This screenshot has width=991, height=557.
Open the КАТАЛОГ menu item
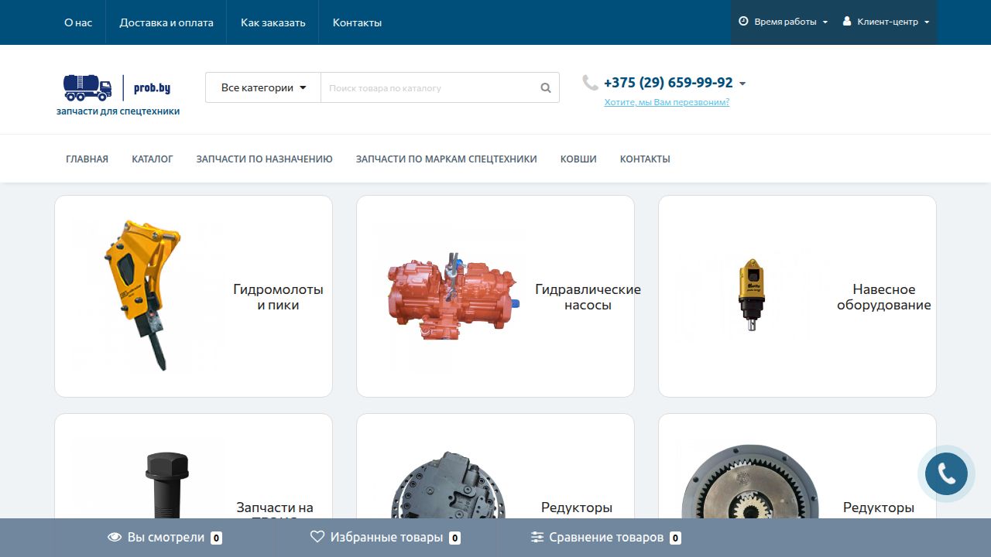[153, 159]
